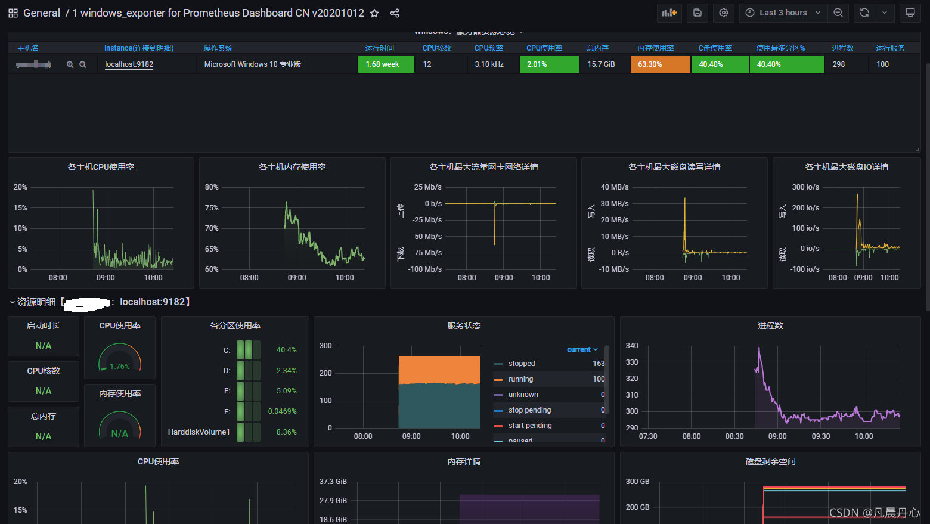Open 各主机最大流量网卡网络详情 panel menu

(483, 167)
